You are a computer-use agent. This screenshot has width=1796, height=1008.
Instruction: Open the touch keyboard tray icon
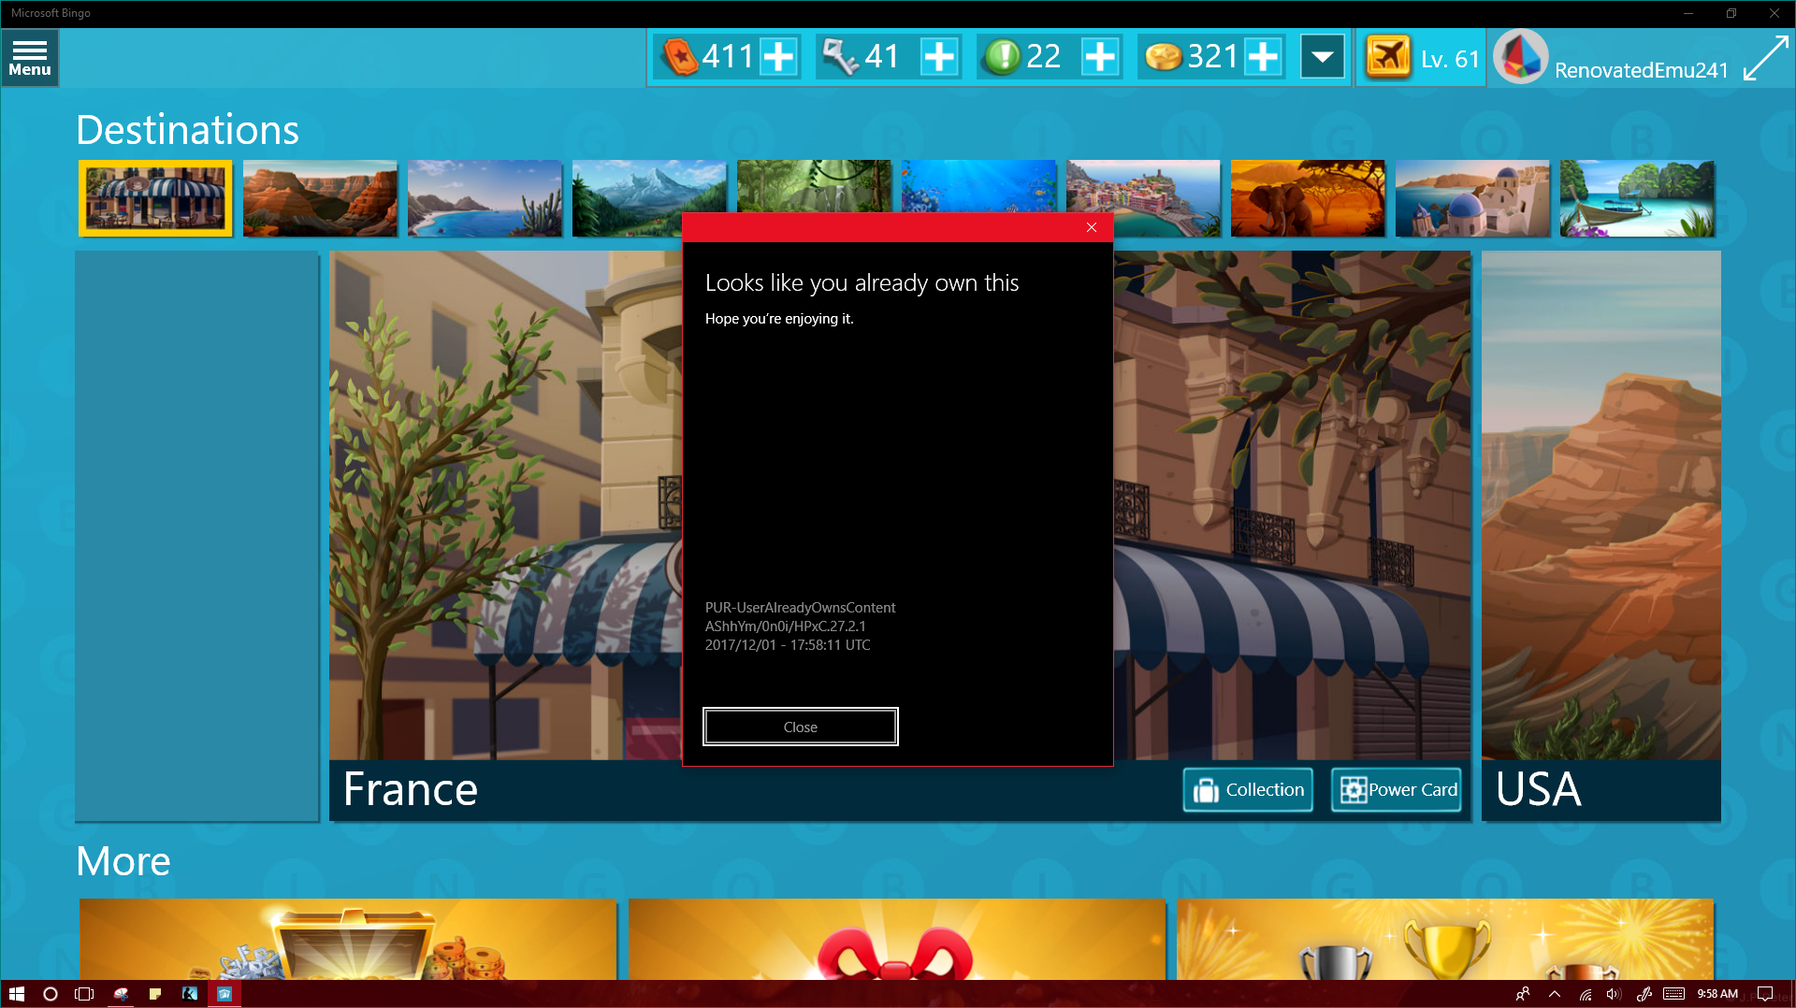pyautogui.click(x=1674, y=994)
